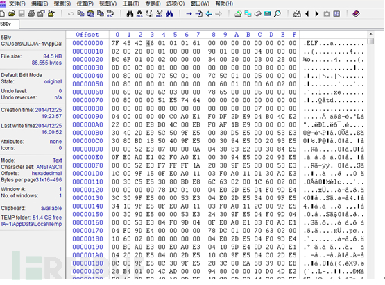This screenshot has height=285, width=385.
Task: Click the ANSI ASCII character set value
Action: (49, 167)
